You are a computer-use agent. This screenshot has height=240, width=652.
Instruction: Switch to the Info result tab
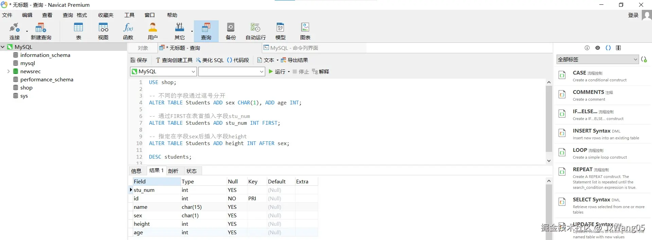pyautogui.click(x=136, y=171)
